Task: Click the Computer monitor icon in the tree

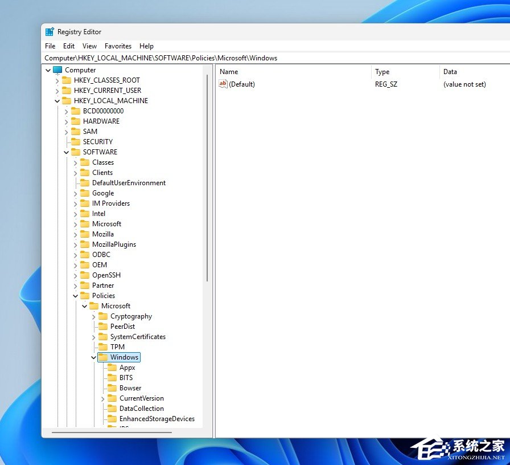Action: 57,70
